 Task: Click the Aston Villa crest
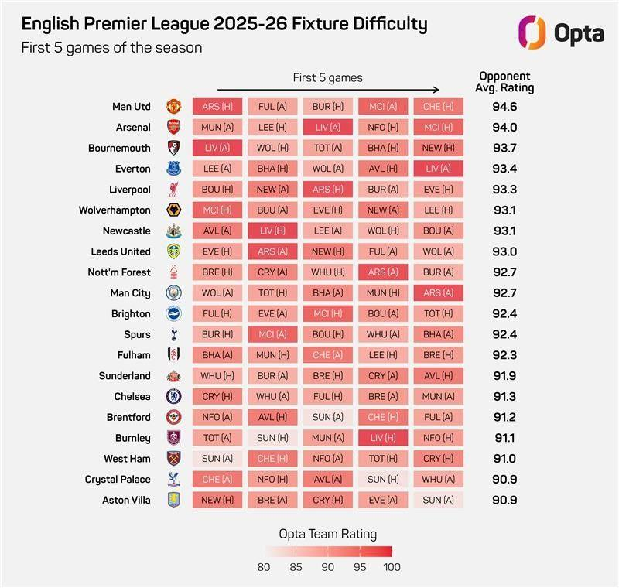(x=173, y=500)
